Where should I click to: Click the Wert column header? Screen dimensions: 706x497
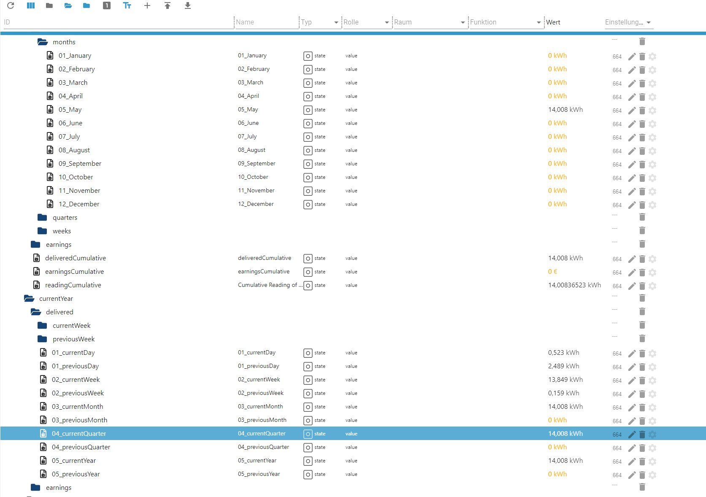pos(553,22)
